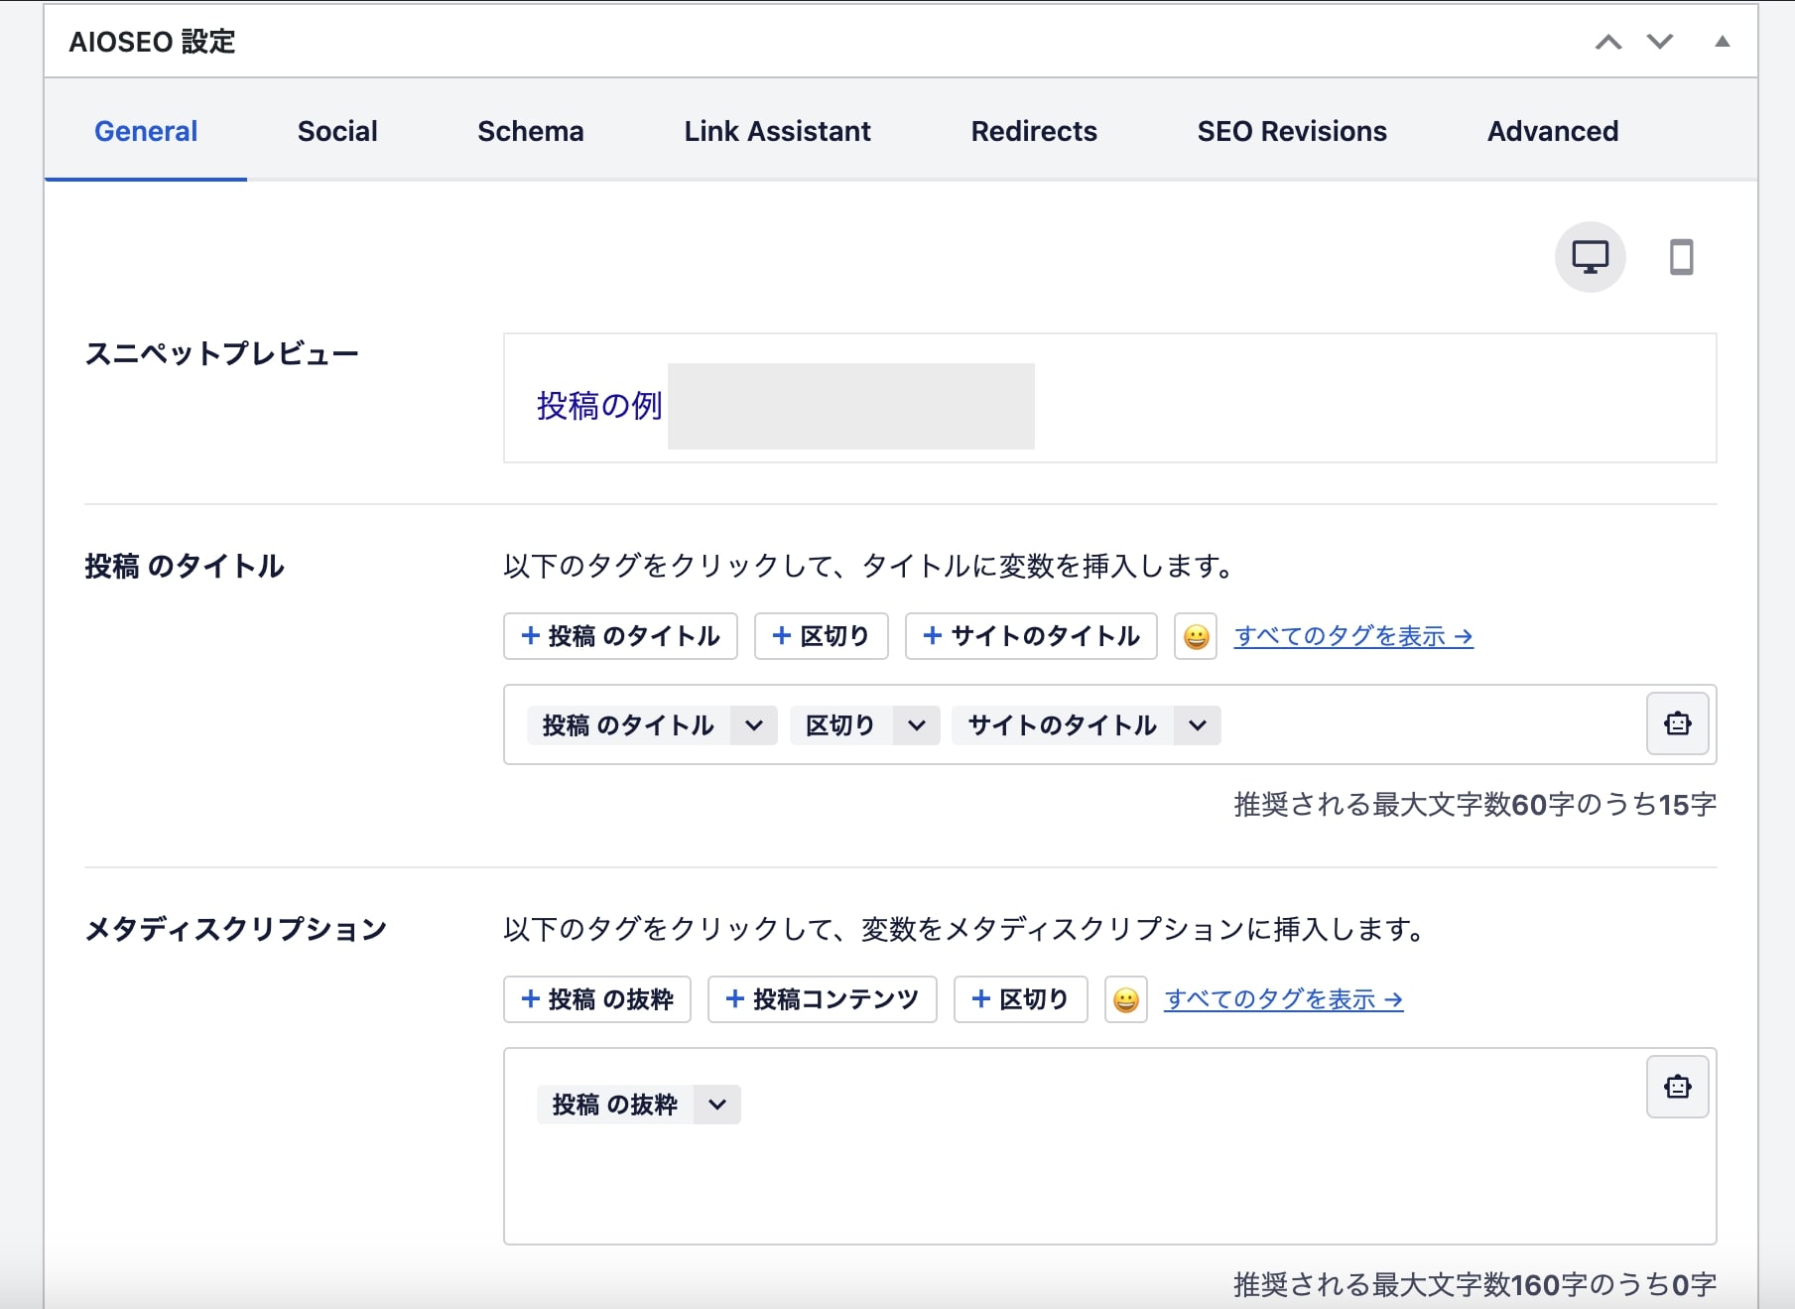Open the 区切り tag dropdown
The image size is (1795, 1309).
(915, 724)
